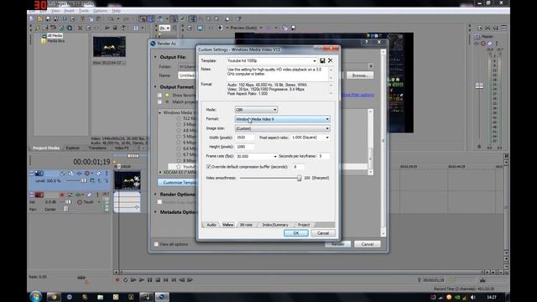Switch to the Bit rate tab
The image size is (537, 302).
[246, 225]
